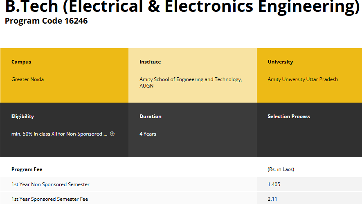Click the Greater Noida campus value
This screenshot has height=204, width=362.
(27, 79)
